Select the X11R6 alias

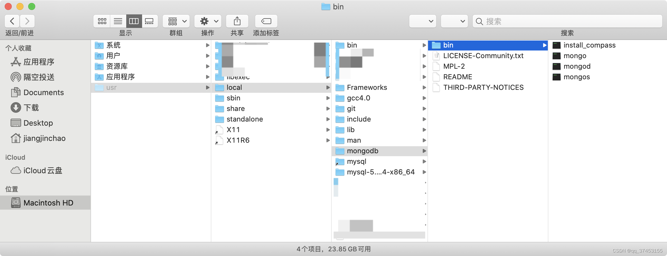(x=271, y=140)
